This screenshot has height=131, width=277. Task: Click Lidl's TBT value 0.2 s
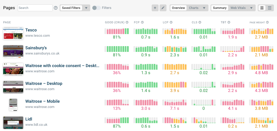[232, 126]
